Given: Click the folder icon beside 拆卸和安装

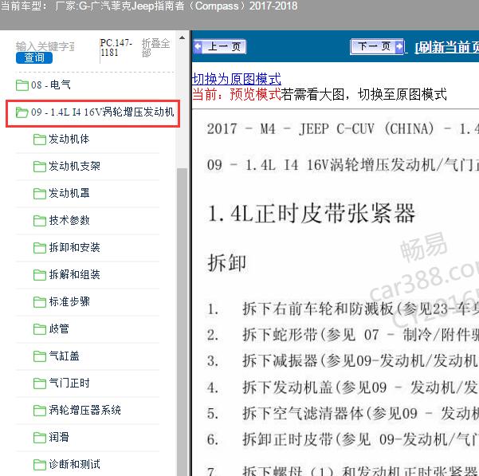Looking at the screenshot, I should (40, 248).
